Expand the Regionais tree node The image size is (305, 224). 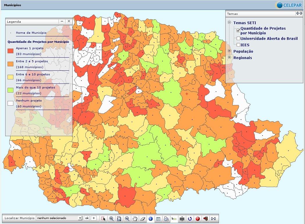pyautogui.click(x=229, y=57)
